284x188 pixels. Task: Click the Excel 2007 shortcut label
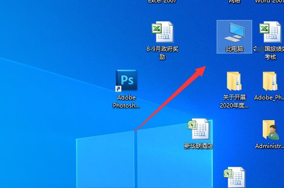tap(162, 1)
